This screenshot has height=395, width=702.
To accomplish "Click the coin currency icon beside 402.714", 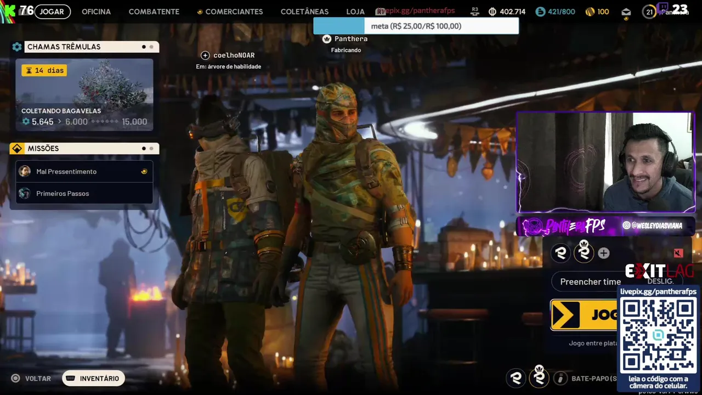I will tap(492, 12).
